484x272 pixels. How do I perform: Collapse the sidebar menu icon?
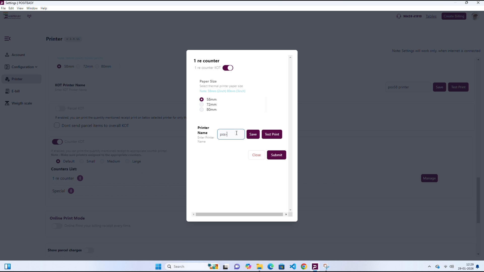click(7, 39)
